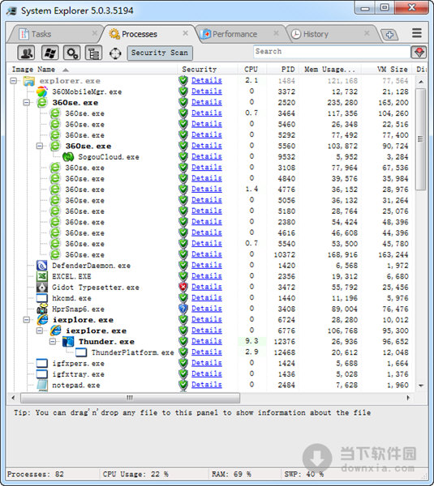Open the services gear toolbar icon

click(x=72, y=53)
